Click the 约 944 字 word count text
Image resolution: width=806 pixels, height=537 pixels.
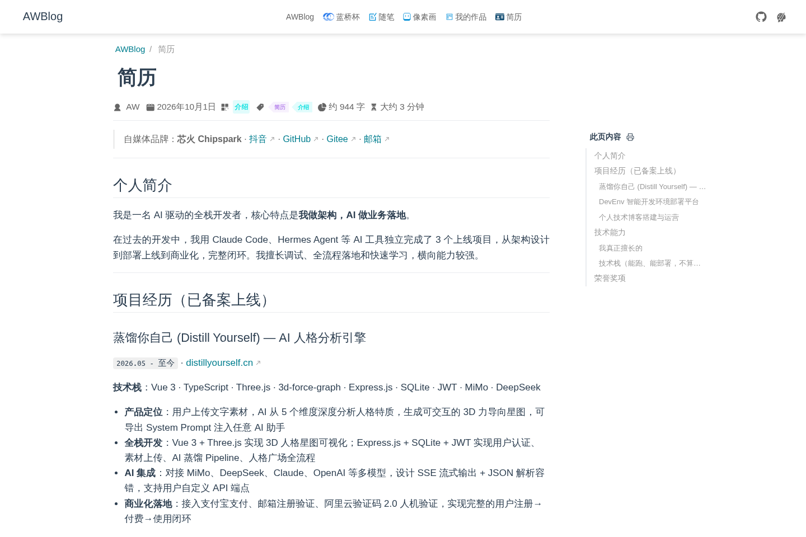[346, 107]
